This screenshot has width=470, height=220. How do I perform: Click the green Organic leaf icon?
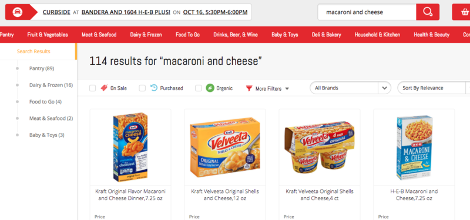coord(210,88)
